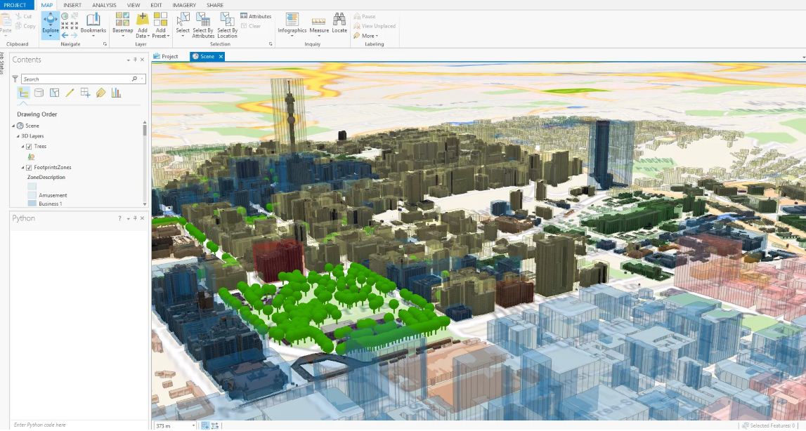The width and height of the screenshot is (806, 431).
Task: Open the Bookmarks gallery
Action: coord(93,25)
